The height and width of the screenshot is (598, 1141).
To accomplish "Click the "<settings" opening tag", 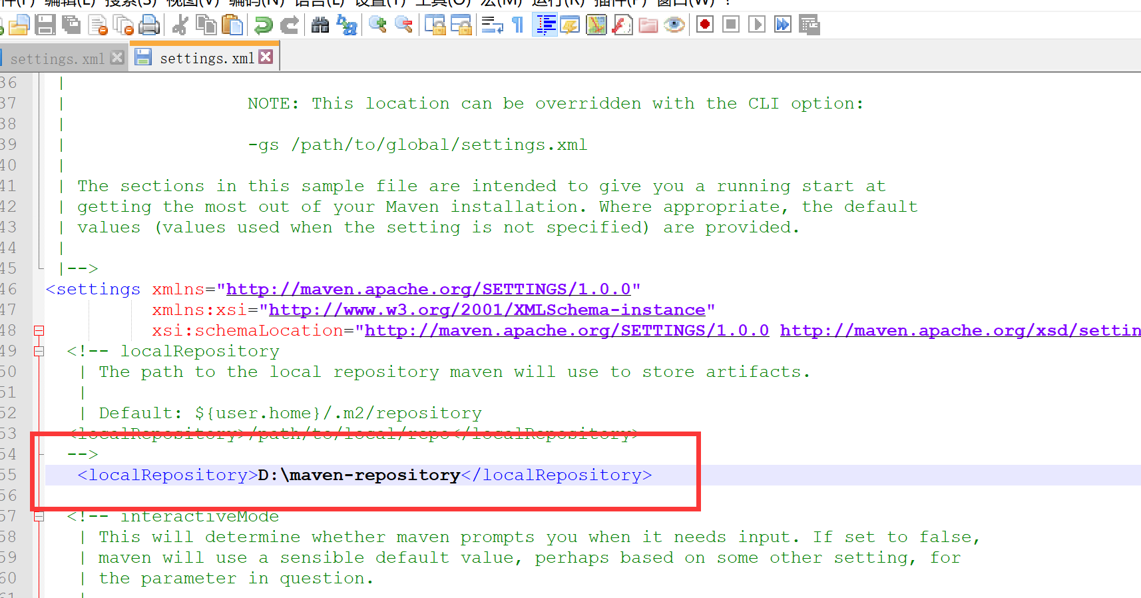I will [93, 290].
